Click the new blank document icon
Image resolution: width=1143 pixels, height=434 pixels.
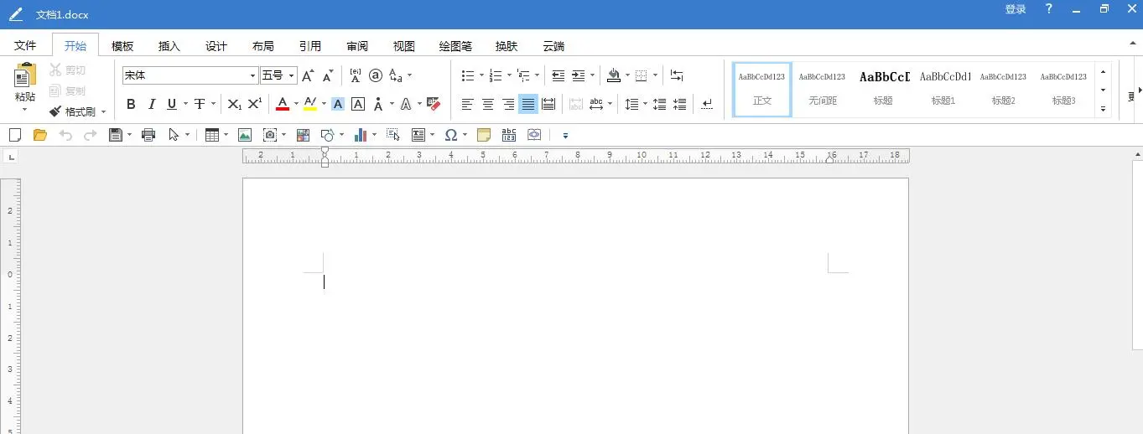(x=15, y=134)
